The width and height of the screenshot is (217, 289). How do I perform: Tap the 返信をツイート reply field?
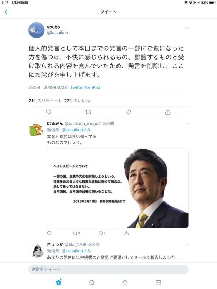108,269
